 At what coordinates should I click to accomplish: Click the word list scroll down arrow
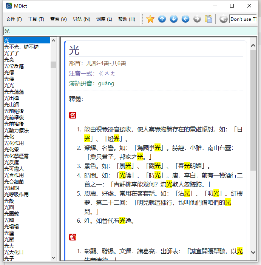point(53,258)
